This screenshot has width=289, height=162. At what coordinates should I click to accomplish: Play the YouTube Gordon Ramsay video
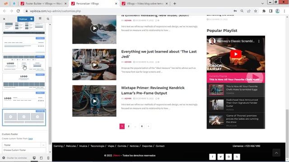[x=236, y=54]
